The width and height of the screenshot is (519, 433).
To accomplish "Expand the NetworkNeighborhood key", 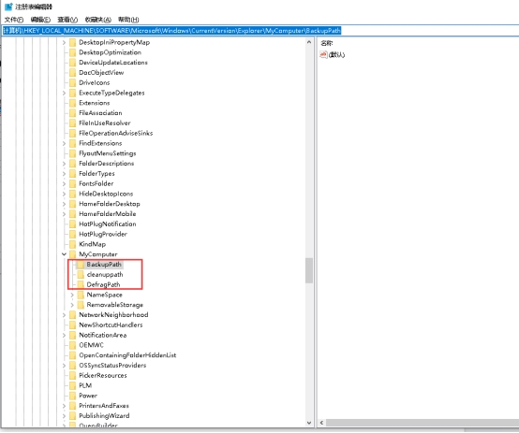I will [x=64, y=315].
